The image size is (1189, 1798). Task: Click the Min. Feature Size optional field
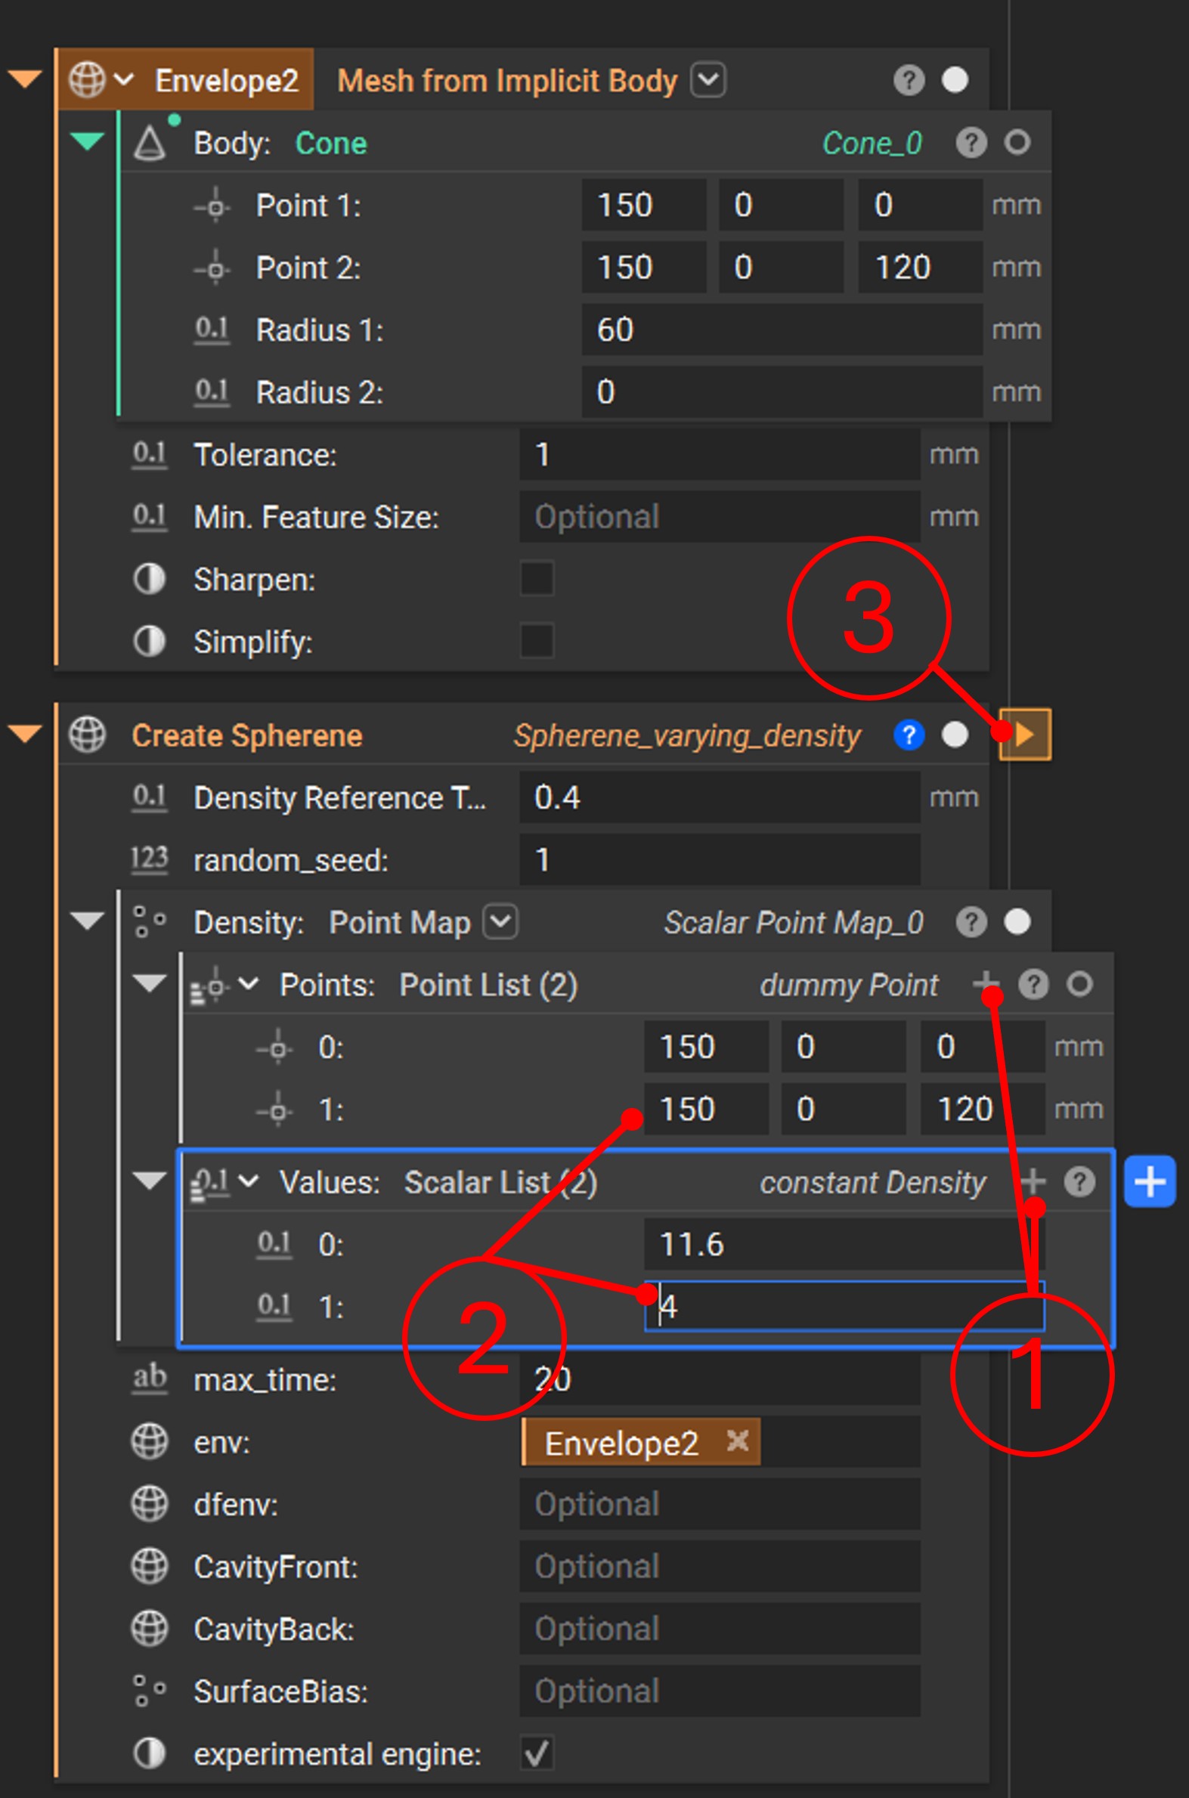pos(719,517)
